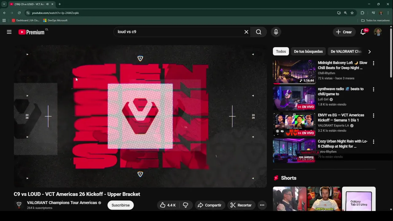The height and width of the screenshot is (221, 393).
Task: Open the Galaxy Tab S11 Ultra short
Action: pyautogui.click(x=359, y=199)
